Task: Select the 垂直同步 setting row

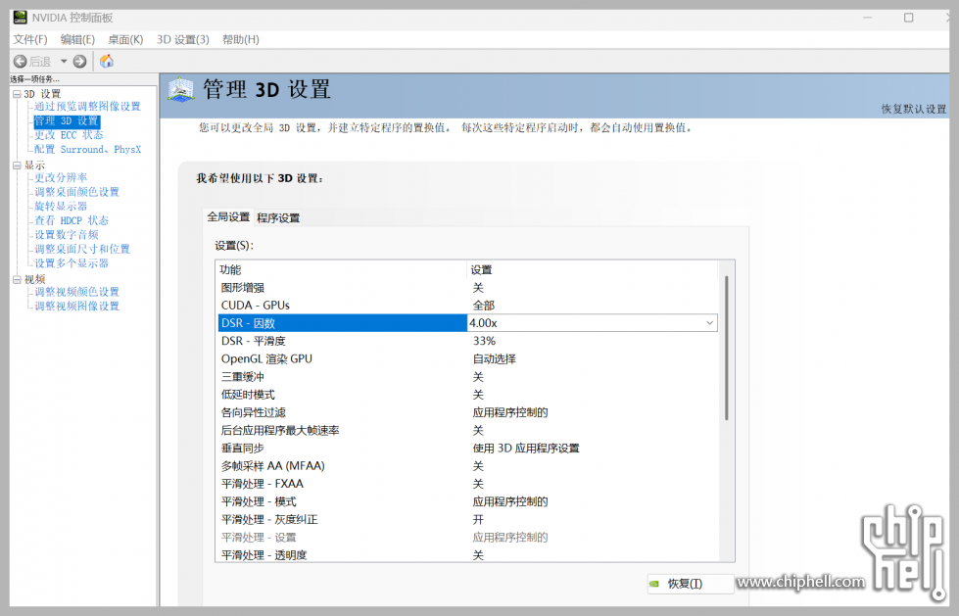Action: [x=467, y=448]
